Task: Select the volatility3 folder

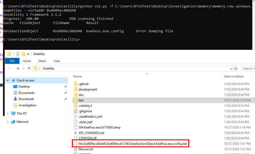Action: 85,106
